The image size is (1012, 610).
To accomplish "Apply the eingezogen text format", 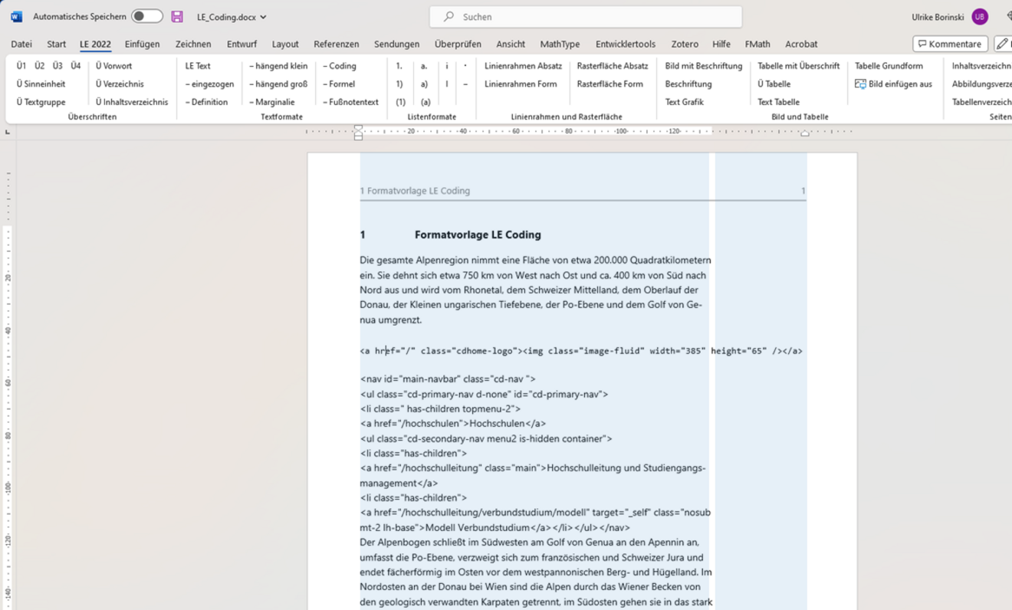I will 209,84.
